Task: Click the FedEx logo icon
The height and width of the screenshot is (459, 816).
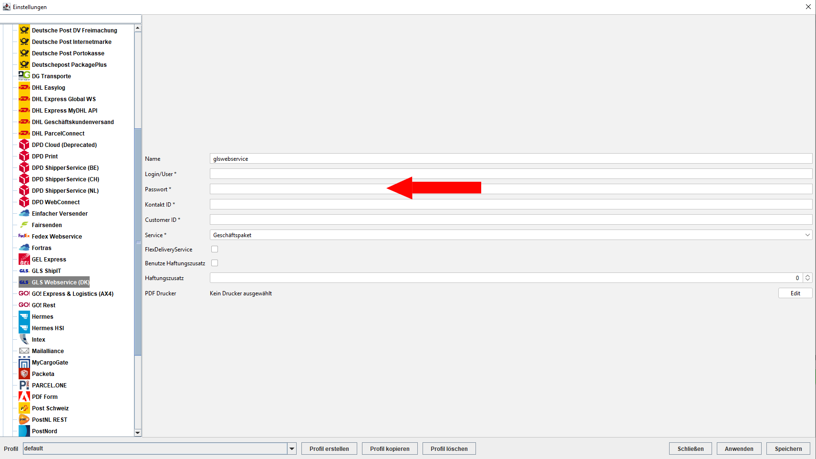Action: (x=24, y=236)
